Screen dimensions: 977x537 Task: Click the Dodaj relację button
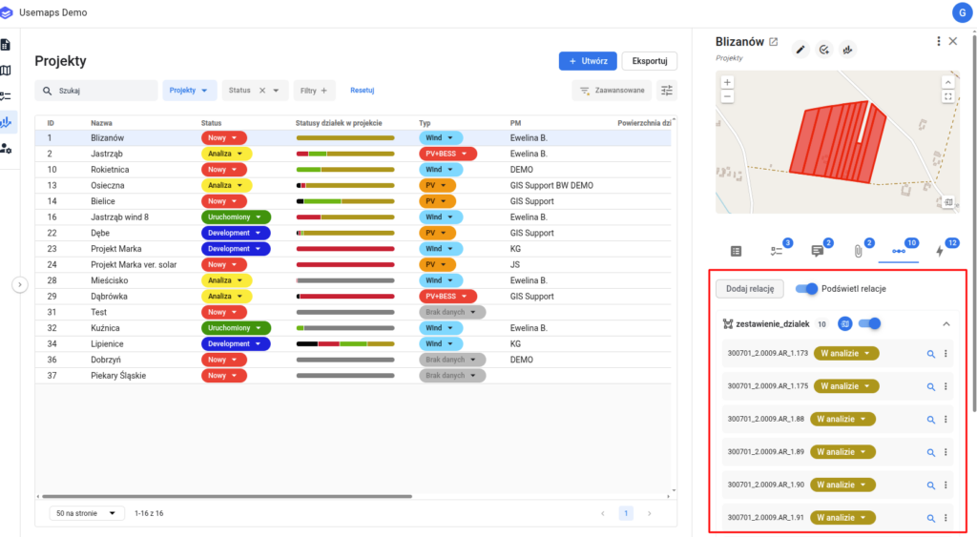click(x=750, y=288)
